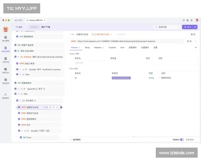Uncheck the 支付相关 group
The image size is (201, 161).
17,101
